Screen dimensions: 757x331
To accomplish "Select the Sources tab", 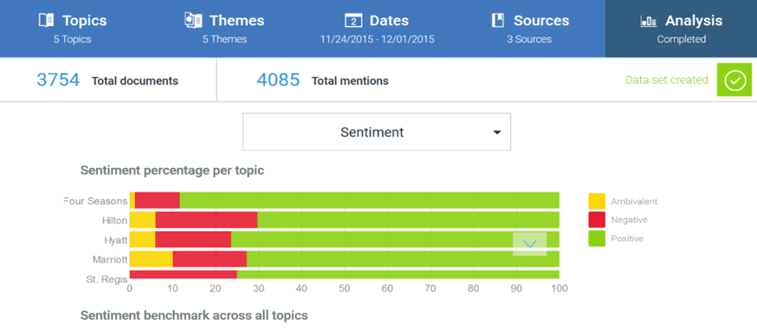I will (530, 28).
